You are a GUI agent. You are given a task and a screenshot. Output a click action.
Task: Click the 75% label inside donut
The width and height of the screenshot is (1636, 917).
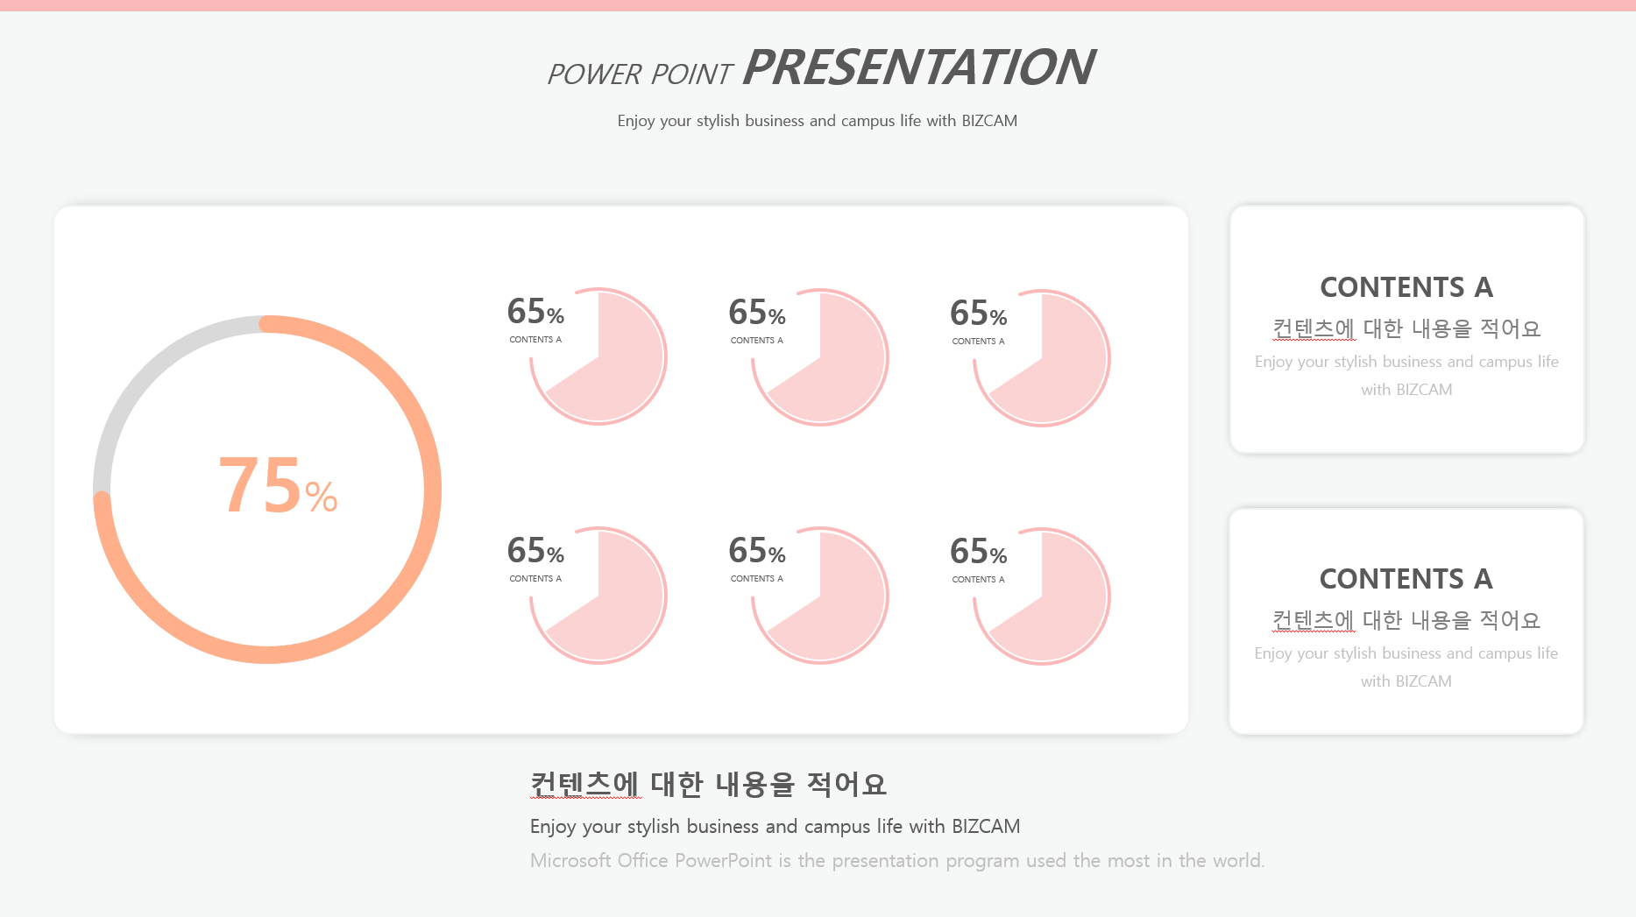[x=278, y=486]
